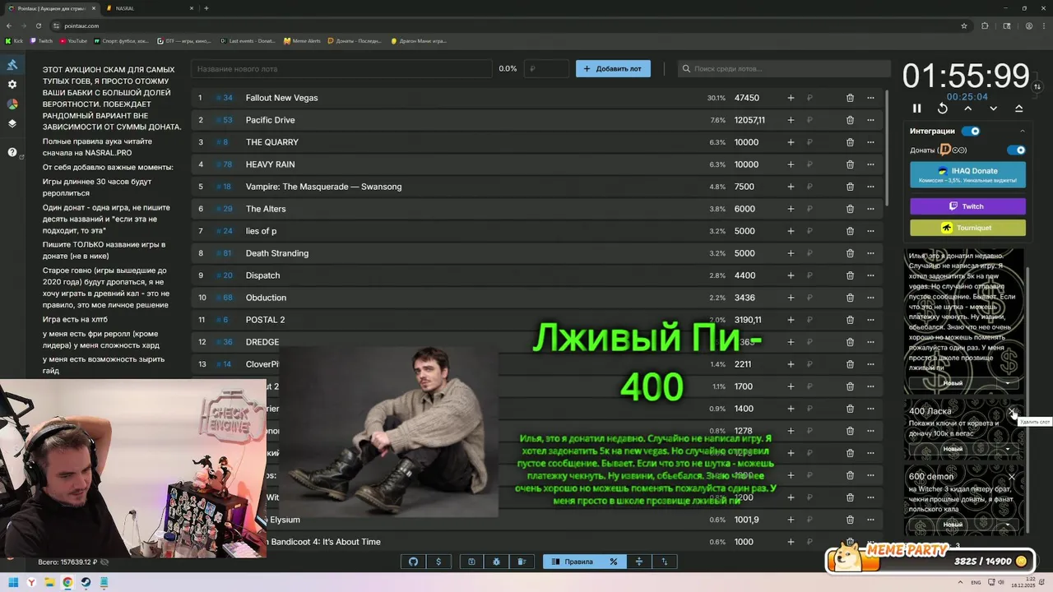Click the IHAQ Donate button
This screenshot has height=592, width=1053.
[967, 174]
